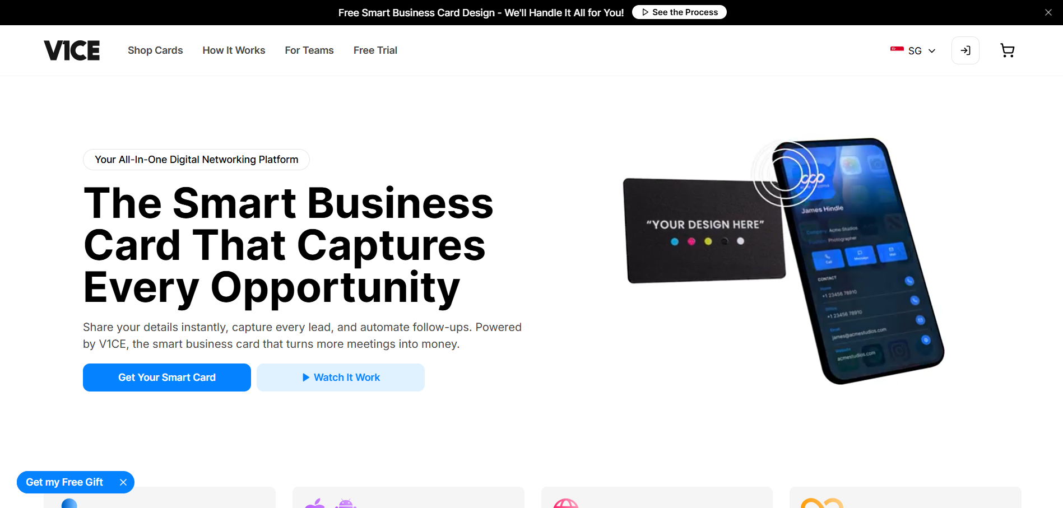Open the Free Trial link
The image size is (1063, 508).
(375, 50)
